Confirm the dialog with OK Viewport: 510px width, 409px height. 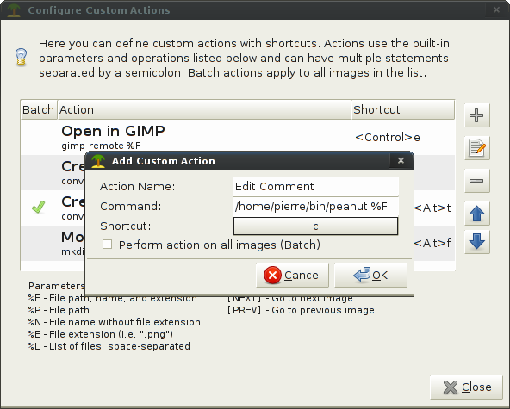click(x=370, y=276)
